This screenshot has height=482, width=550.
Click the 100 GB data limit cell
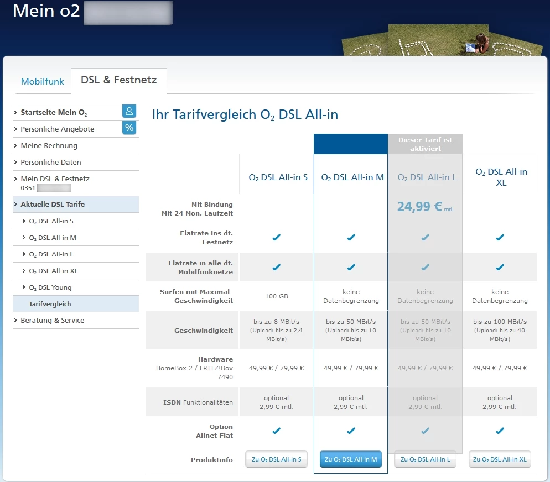(x=277, y=296)
